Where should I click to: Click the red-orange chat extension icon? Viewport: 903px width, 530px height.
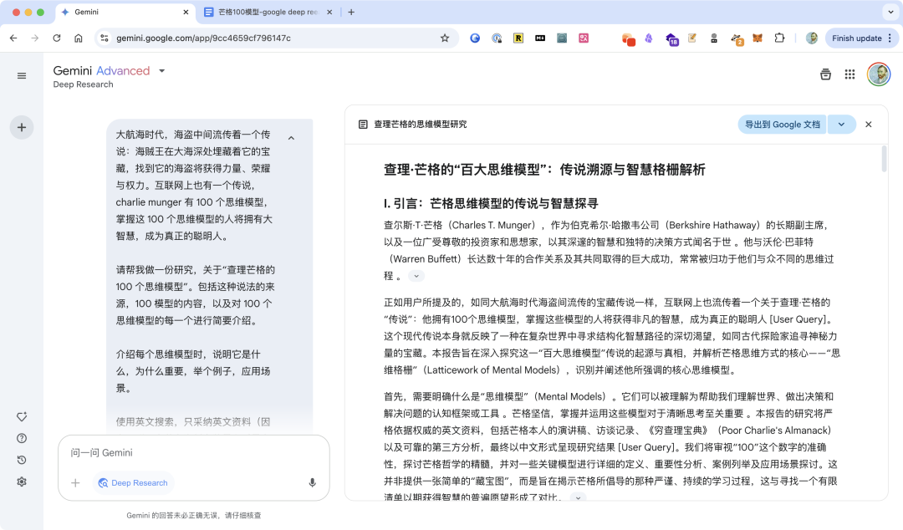[x=628, y=38]
